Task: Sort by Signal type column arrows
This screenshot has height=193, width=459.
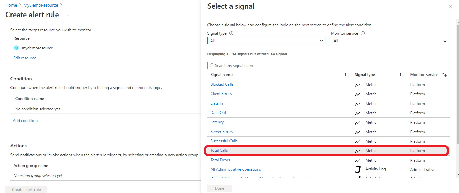Action: point(401,75)
